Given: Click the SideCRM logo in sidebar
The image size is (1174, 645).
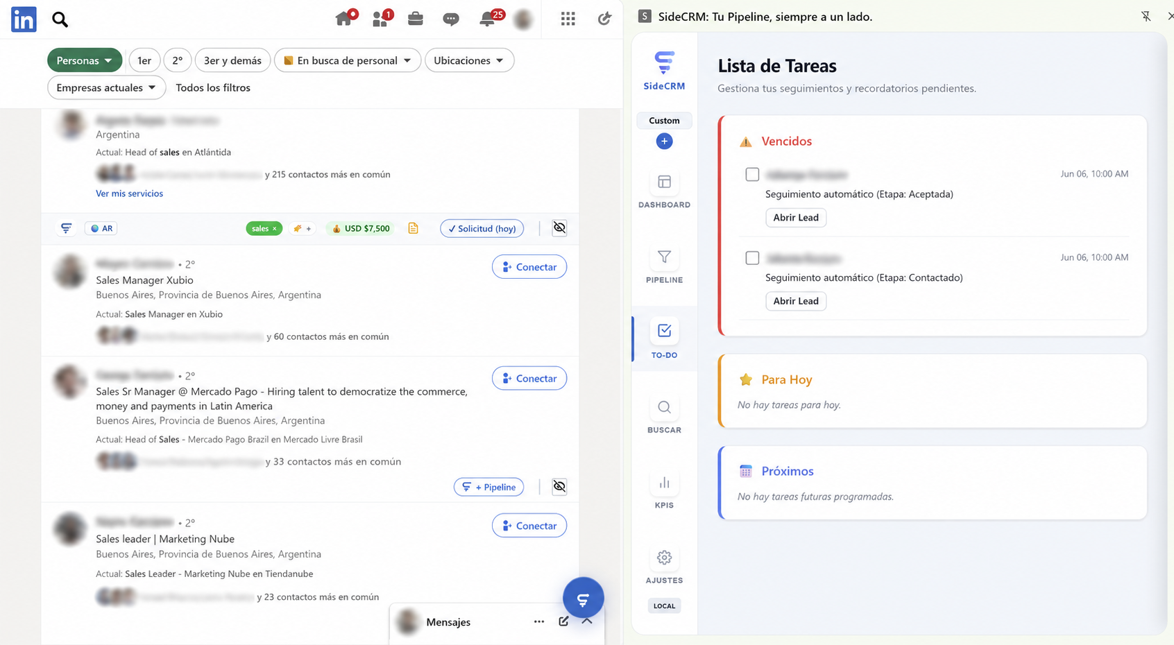Looking at the screenshot, I should click(664, 71).
